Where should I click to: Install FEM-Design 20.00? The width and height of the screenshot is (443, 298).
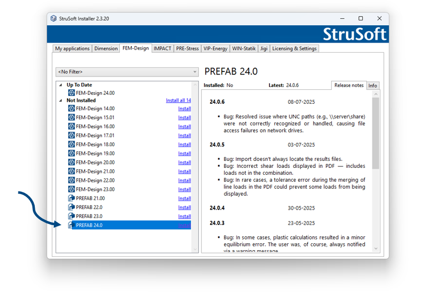(x=184, y=162)
